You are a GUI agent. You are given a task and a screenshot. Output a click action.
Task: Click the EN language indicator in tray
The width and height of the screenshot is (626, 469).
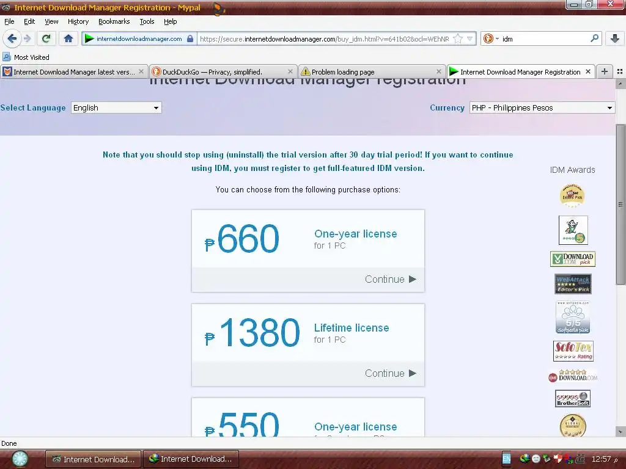coord(506,459)
